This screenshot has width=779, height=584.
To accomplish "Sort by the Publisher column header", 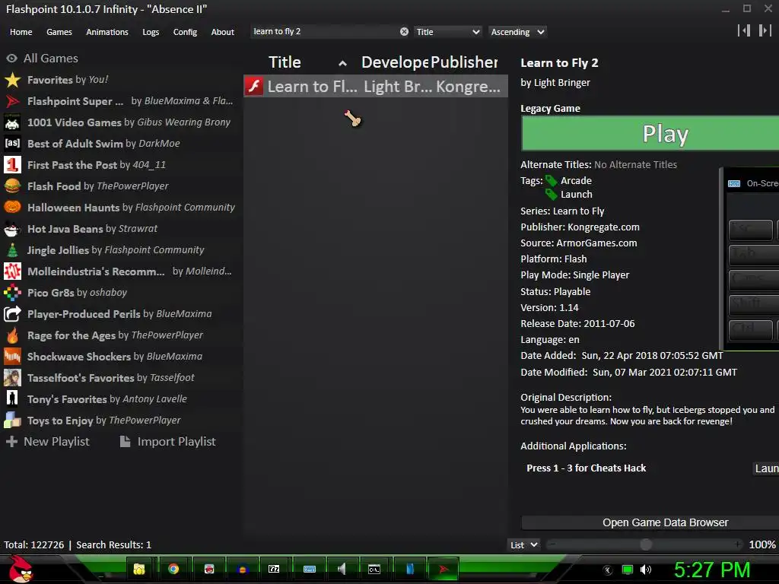I will coord(464,62).
